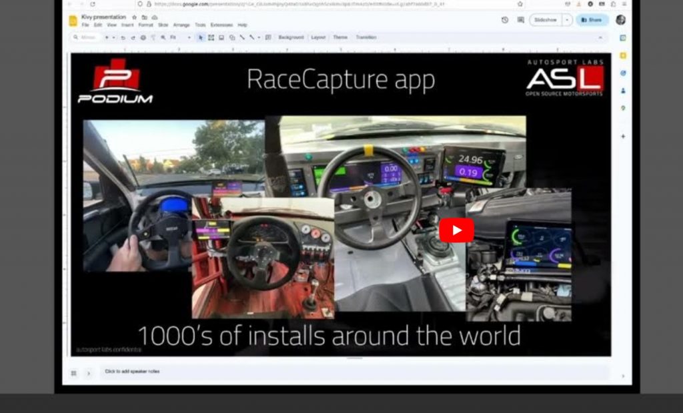Click the user profile avatar
Viewport: 683px width, 413px height.
tap(620, 21)
